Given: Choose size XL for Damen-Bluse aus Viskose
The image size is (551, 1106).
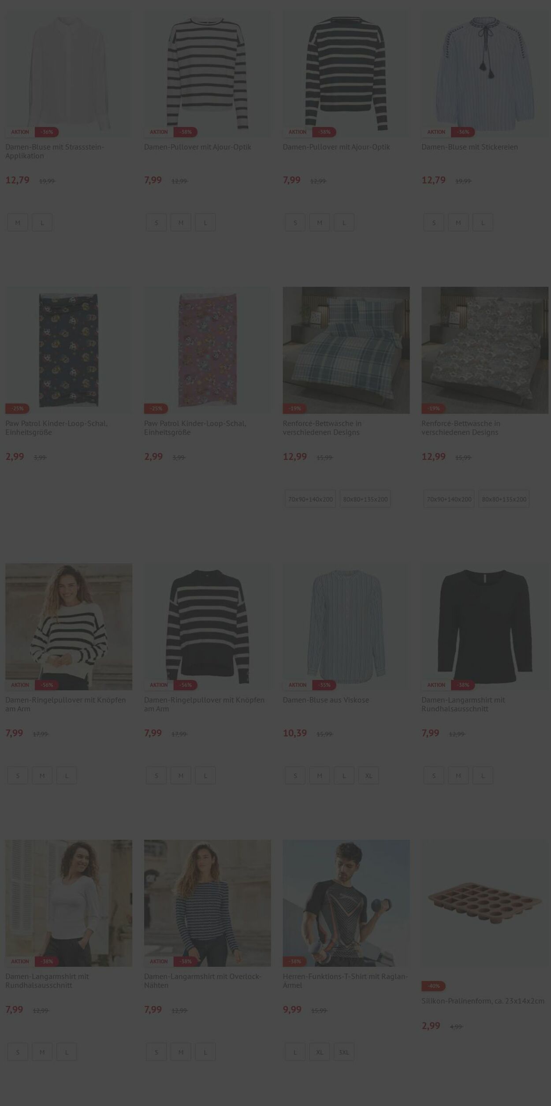Looking at the screenshot, I should [369, 775].
